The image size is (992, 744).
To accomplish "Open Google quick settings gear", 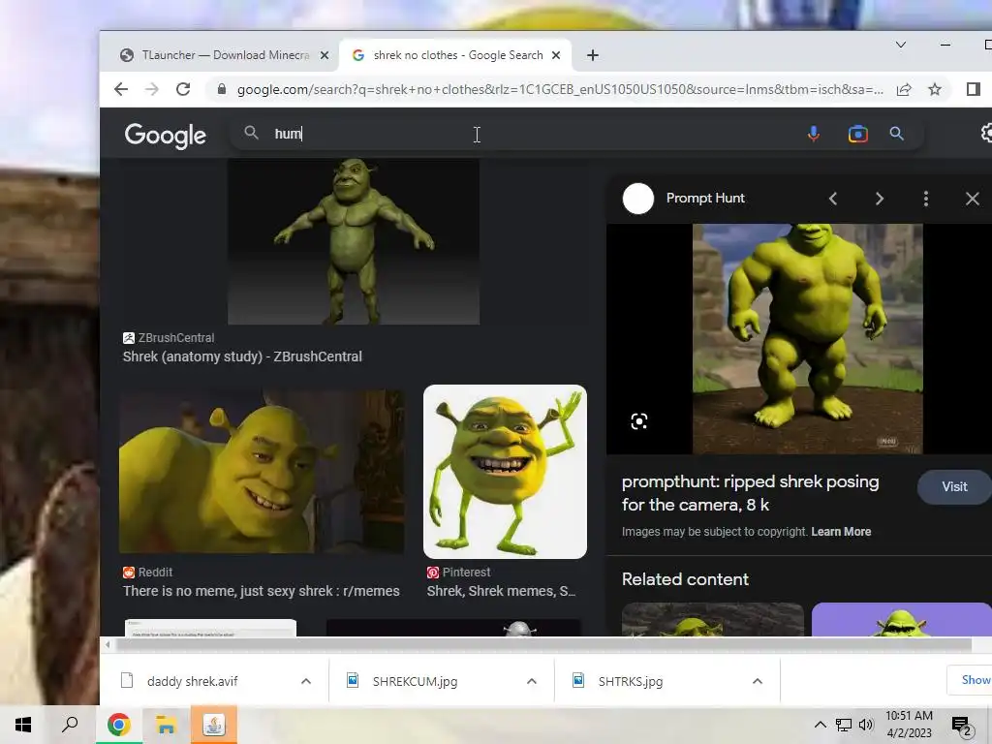I will [x=986, y=133].
